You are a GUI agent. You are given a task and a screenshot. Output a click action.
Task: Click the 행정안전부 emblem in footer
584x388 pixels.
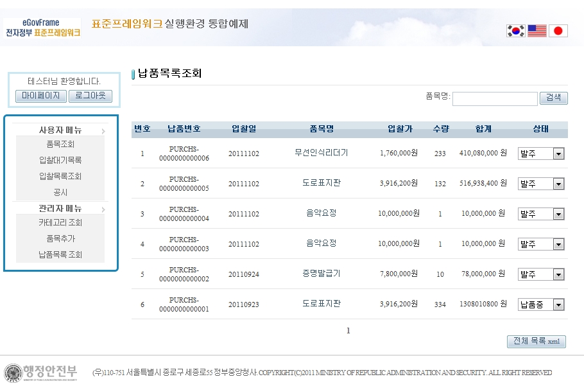[x=41, y=373]
